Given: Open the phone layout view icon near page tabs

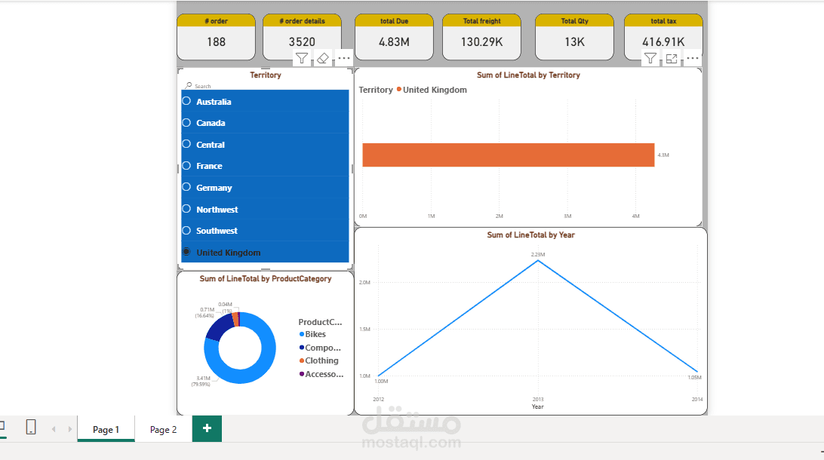Looking at the screenshot, I should pos(30,428).
